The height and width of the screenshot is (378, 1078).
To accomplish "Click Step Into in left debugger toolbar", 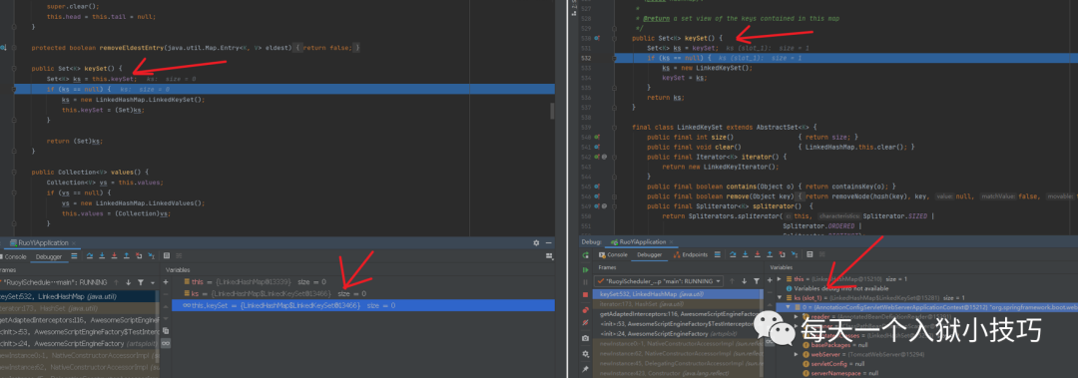I will [102, 255].
